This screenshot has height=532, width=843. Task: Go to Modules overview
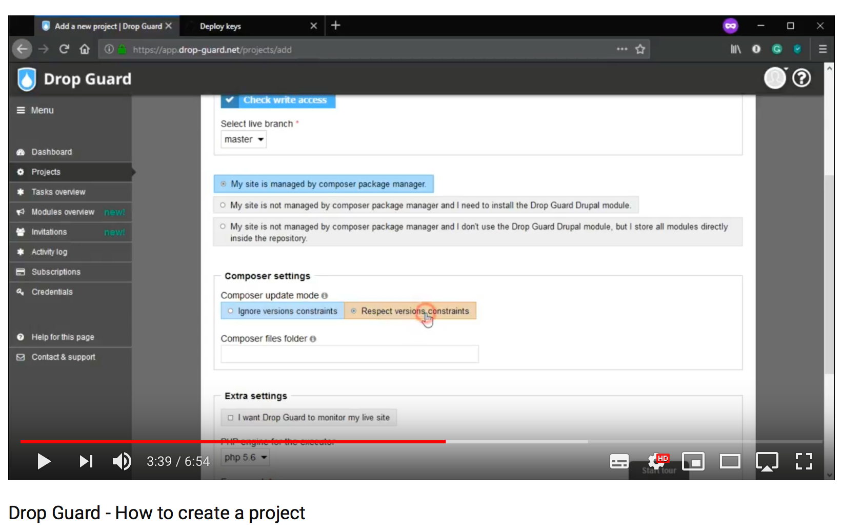click(70, 212)
